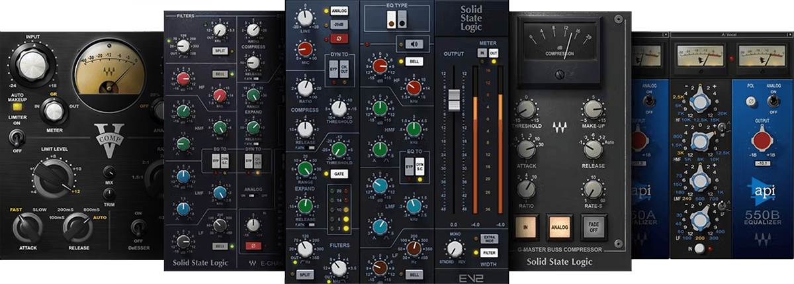
Task: Click the ANALOG button on G-Master Buss Compressor
Action: (x=560, y=227)
